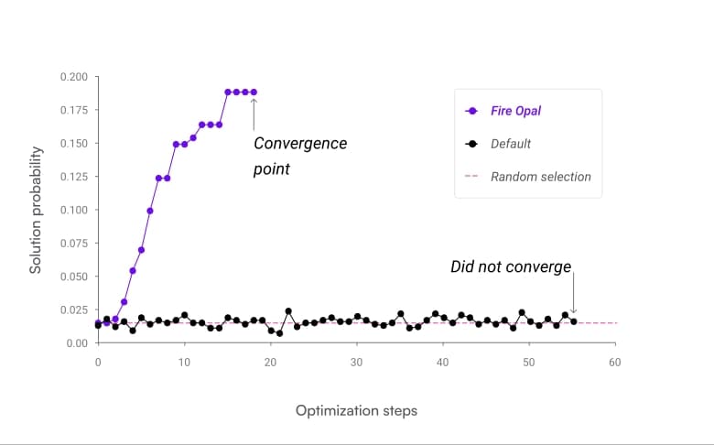The height and width of the screenshot is (445, 714).
Task: Click the arrow below the Fire Opal plateau
Action: point(254,114)
